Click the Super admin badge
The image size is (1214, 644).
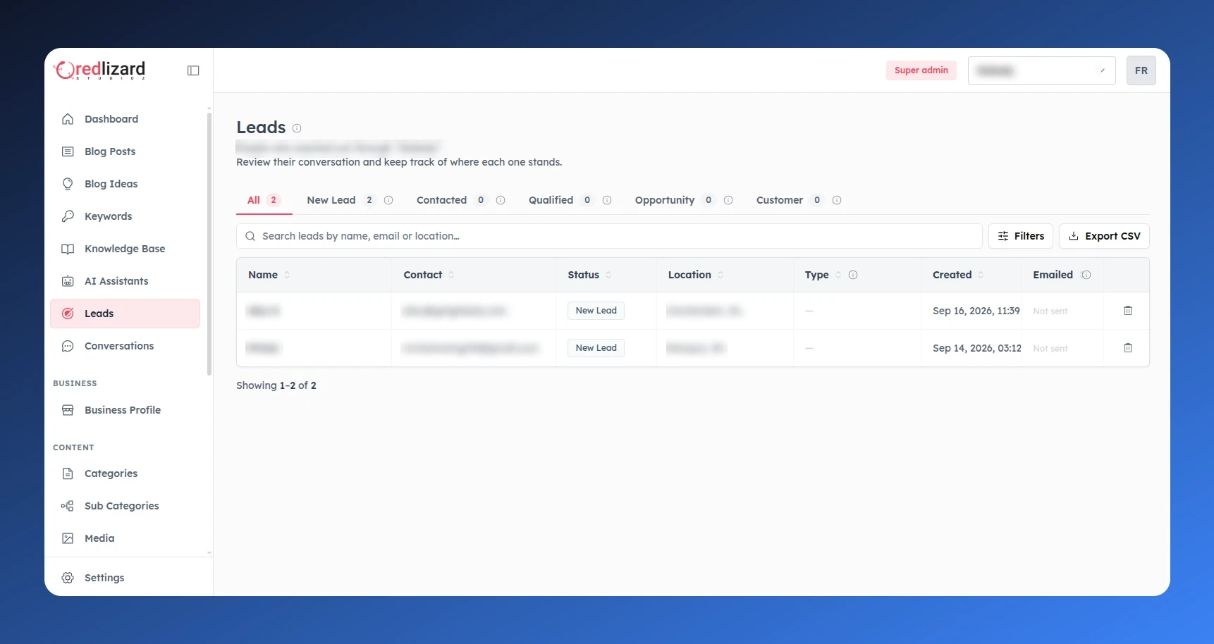point(921,70)
